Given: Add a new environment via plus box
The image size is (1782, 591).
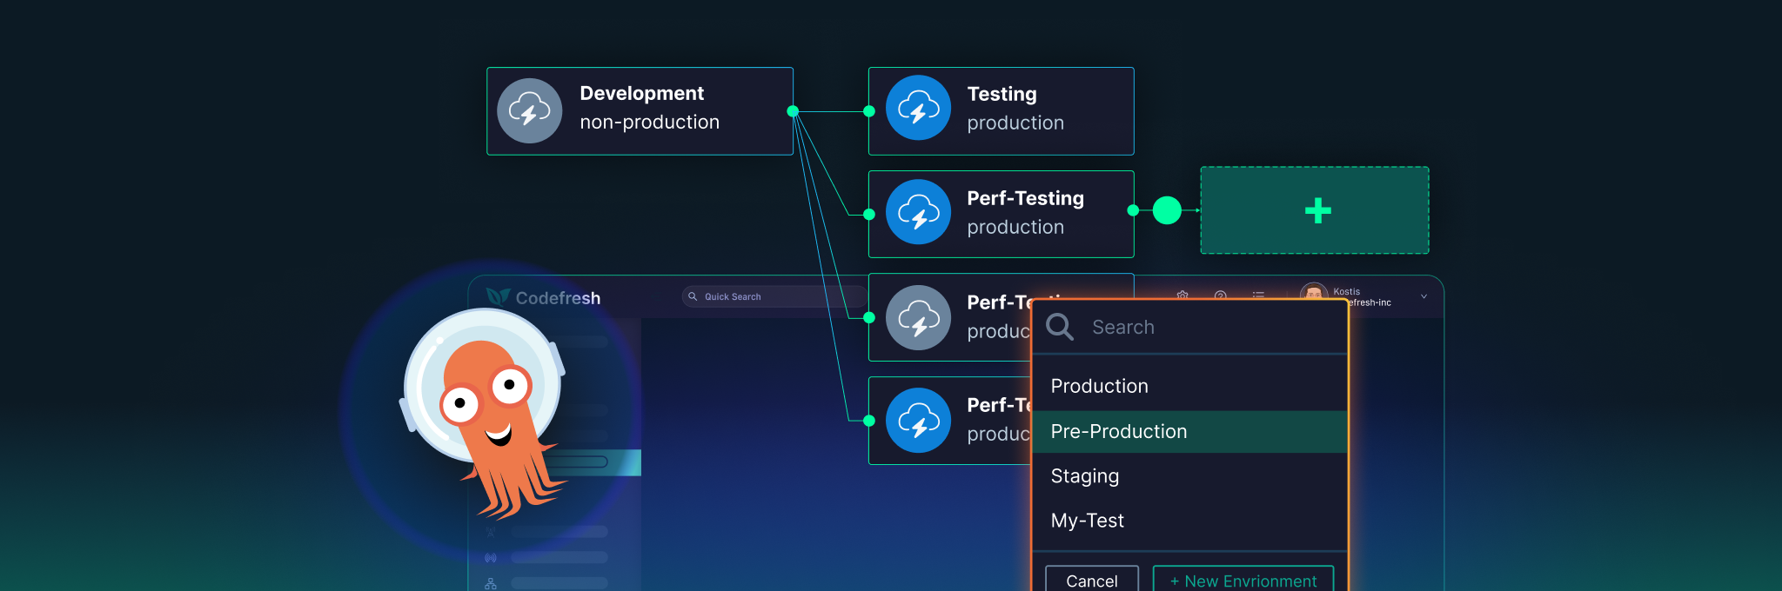Looking at the screenshot, I should pyautogui.click(x=1315, y=210).
